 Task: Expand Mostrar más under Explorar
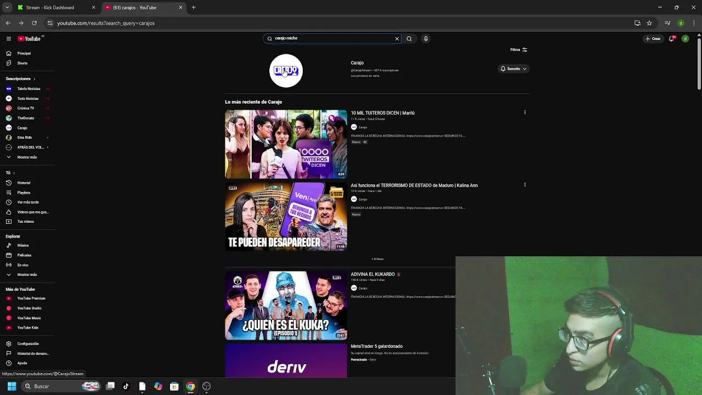pos(27,274)
